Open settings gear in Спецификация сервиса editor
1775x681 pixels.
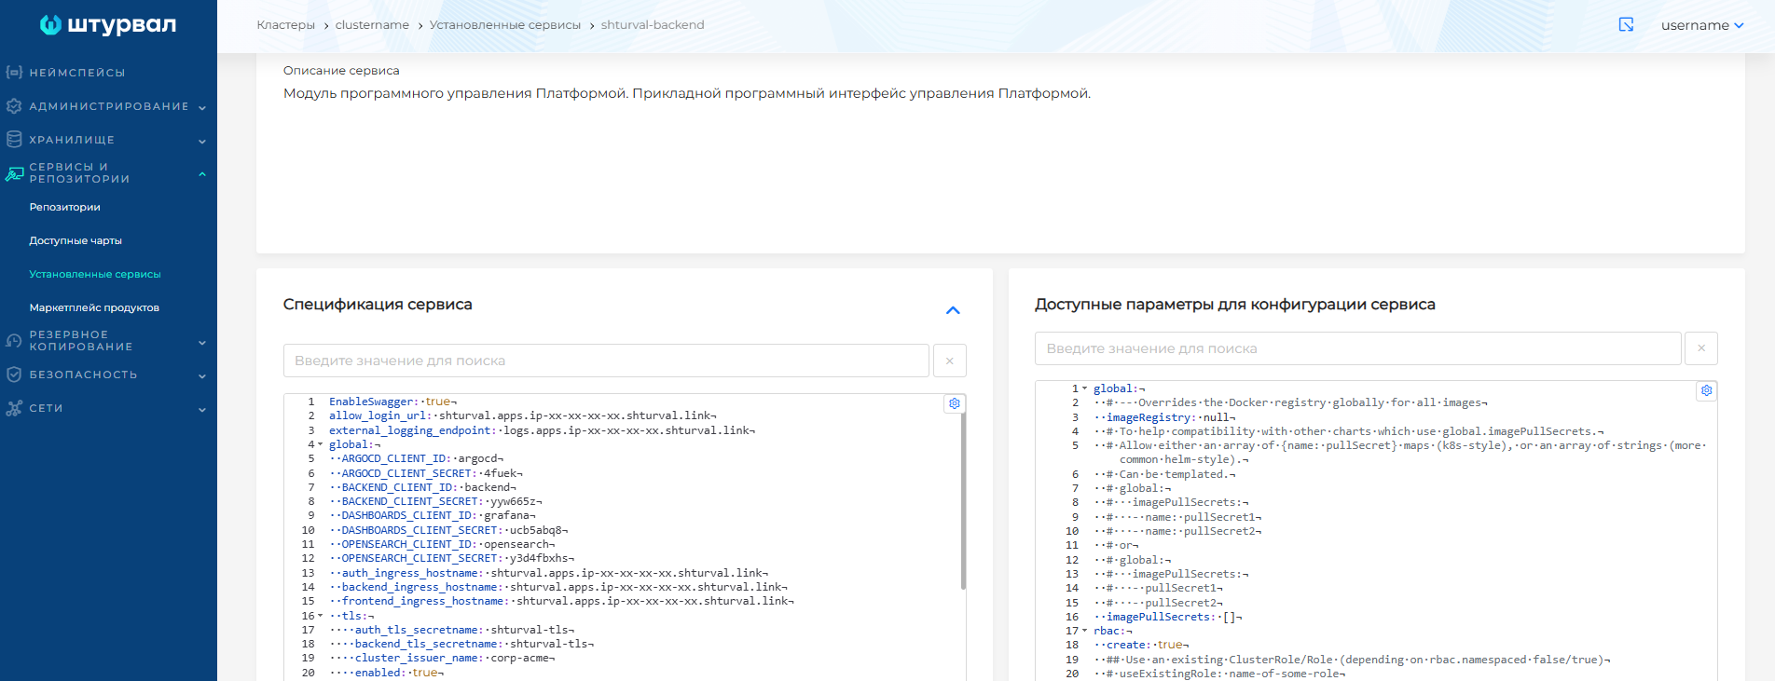coord(955,403)
